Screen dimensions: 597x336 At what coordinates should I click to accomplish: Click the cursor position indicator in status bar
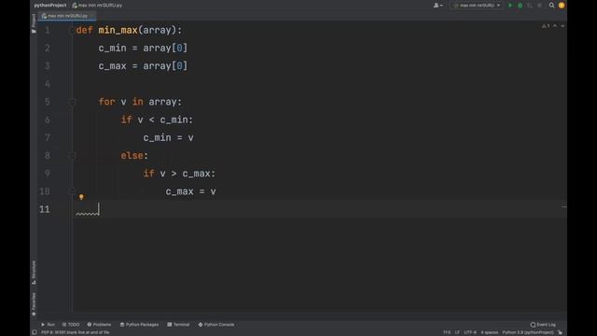pyautogui.click(x=447, y=332)
